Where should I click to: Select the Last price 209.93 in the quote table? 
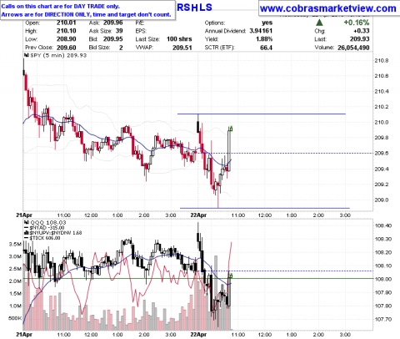pyautogui.click(x=359, y=39)
